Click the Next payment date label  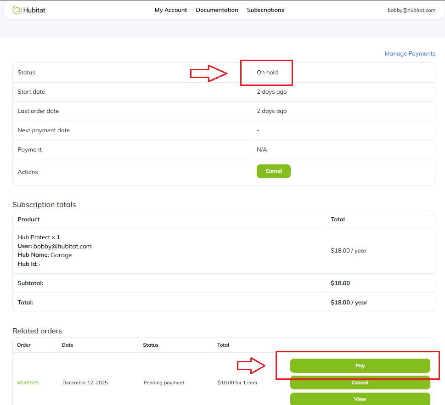(x=44, y=130)
